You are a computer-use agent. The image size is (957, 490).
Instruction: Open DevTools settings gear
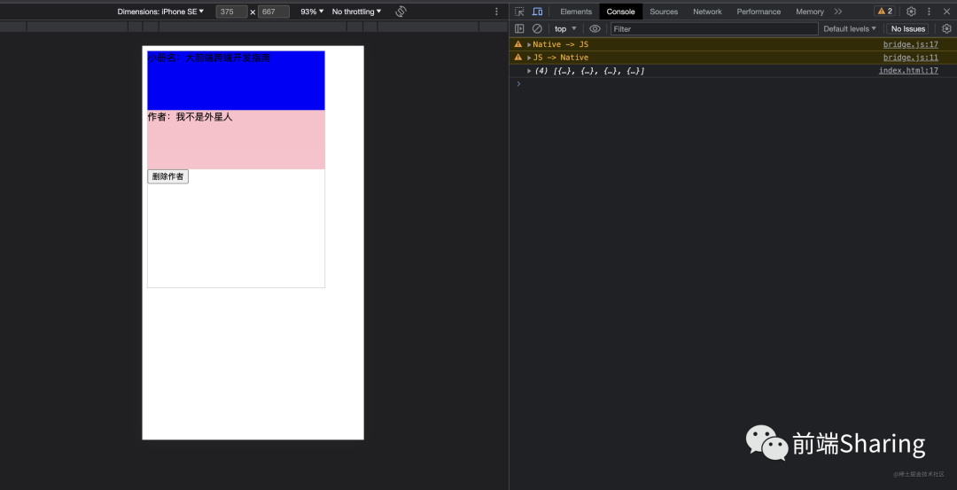[911, 12]
